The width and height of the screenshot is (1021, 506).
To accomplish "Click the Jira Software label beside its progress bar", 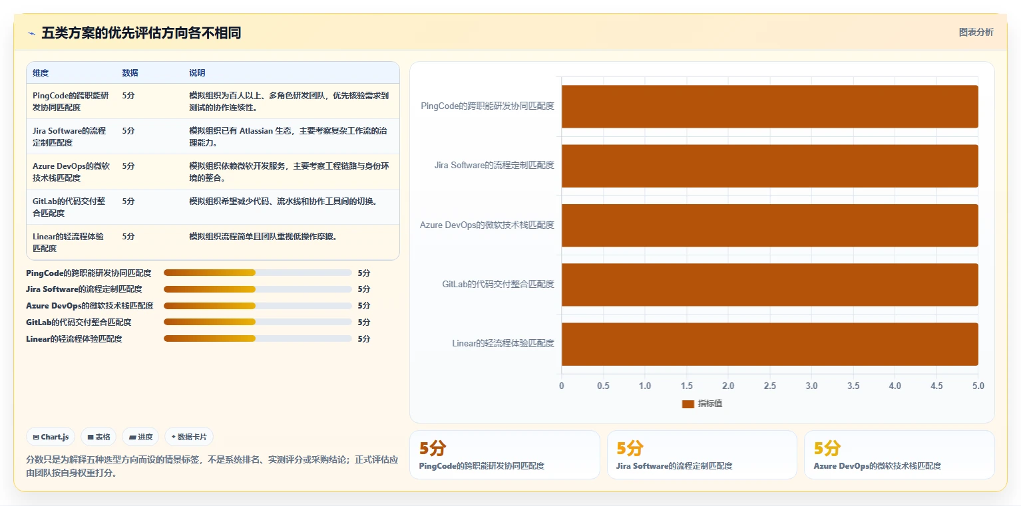I will [84, 289].
